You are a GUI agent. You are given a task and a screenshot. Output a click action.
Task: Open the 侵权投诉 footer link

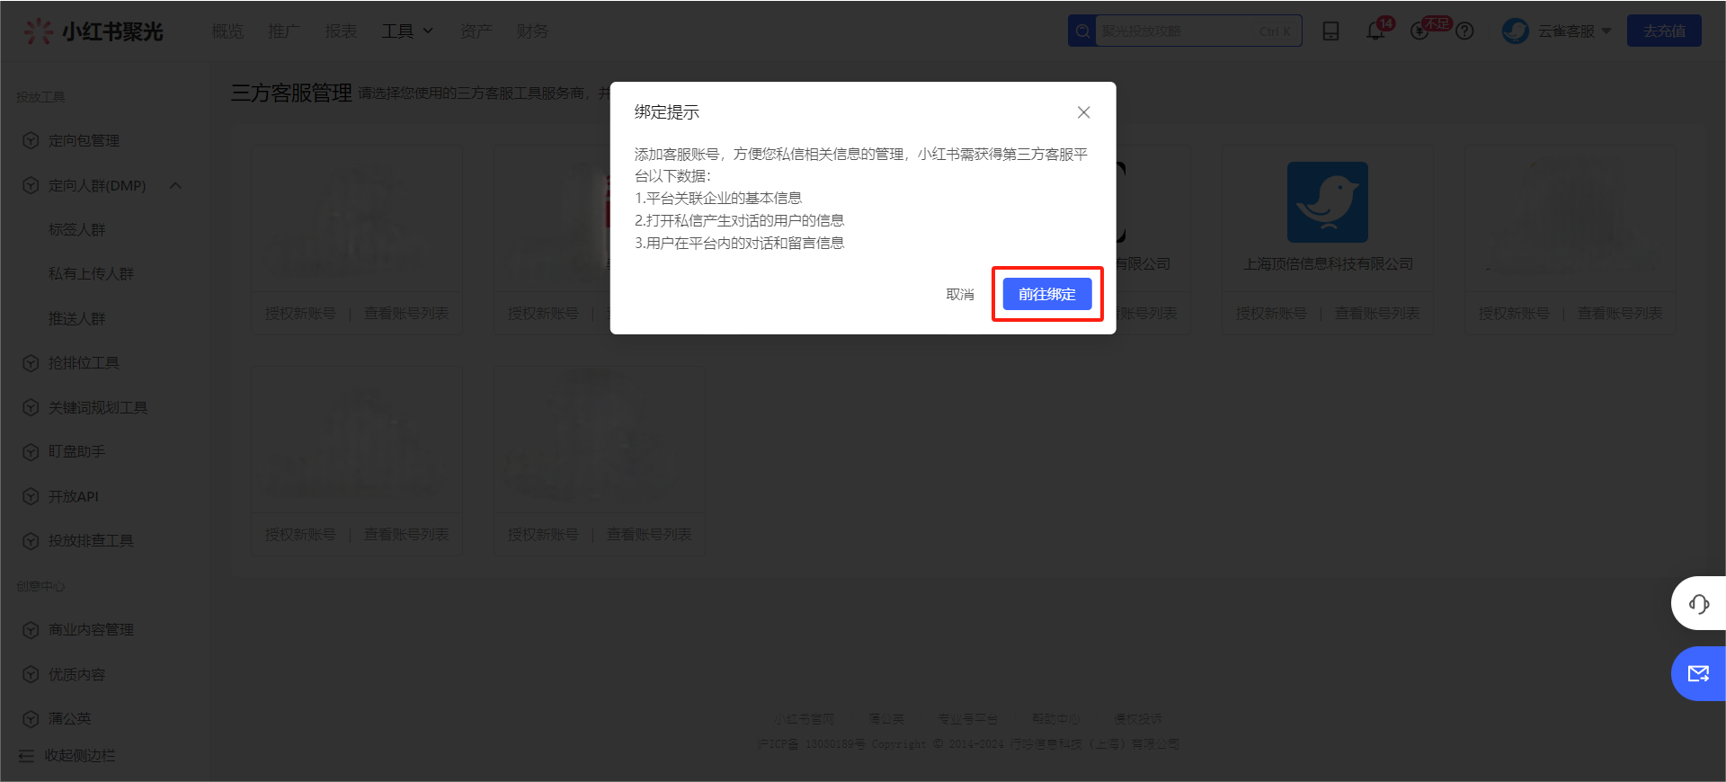coord(1138,719)
